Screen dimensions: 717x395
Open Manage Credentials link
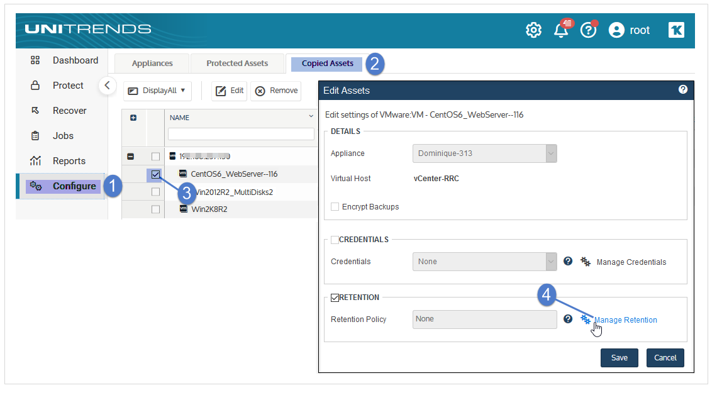pyautogui.click(x=631, y=262)
